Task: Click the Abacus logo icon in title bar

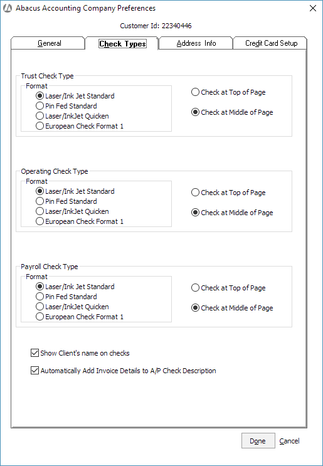Action: pyautogui.click(x=8, y=8)
